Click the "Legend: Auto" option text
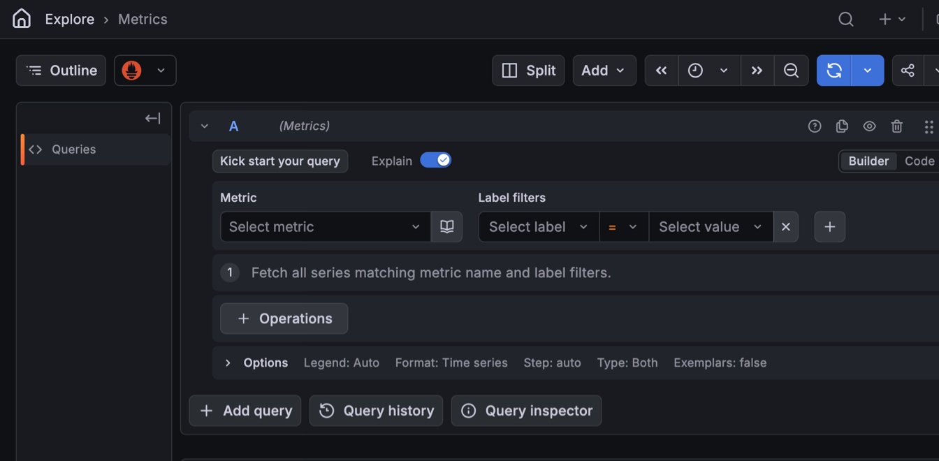This screenshot has height=461, width=939. (x=342, y=363)
